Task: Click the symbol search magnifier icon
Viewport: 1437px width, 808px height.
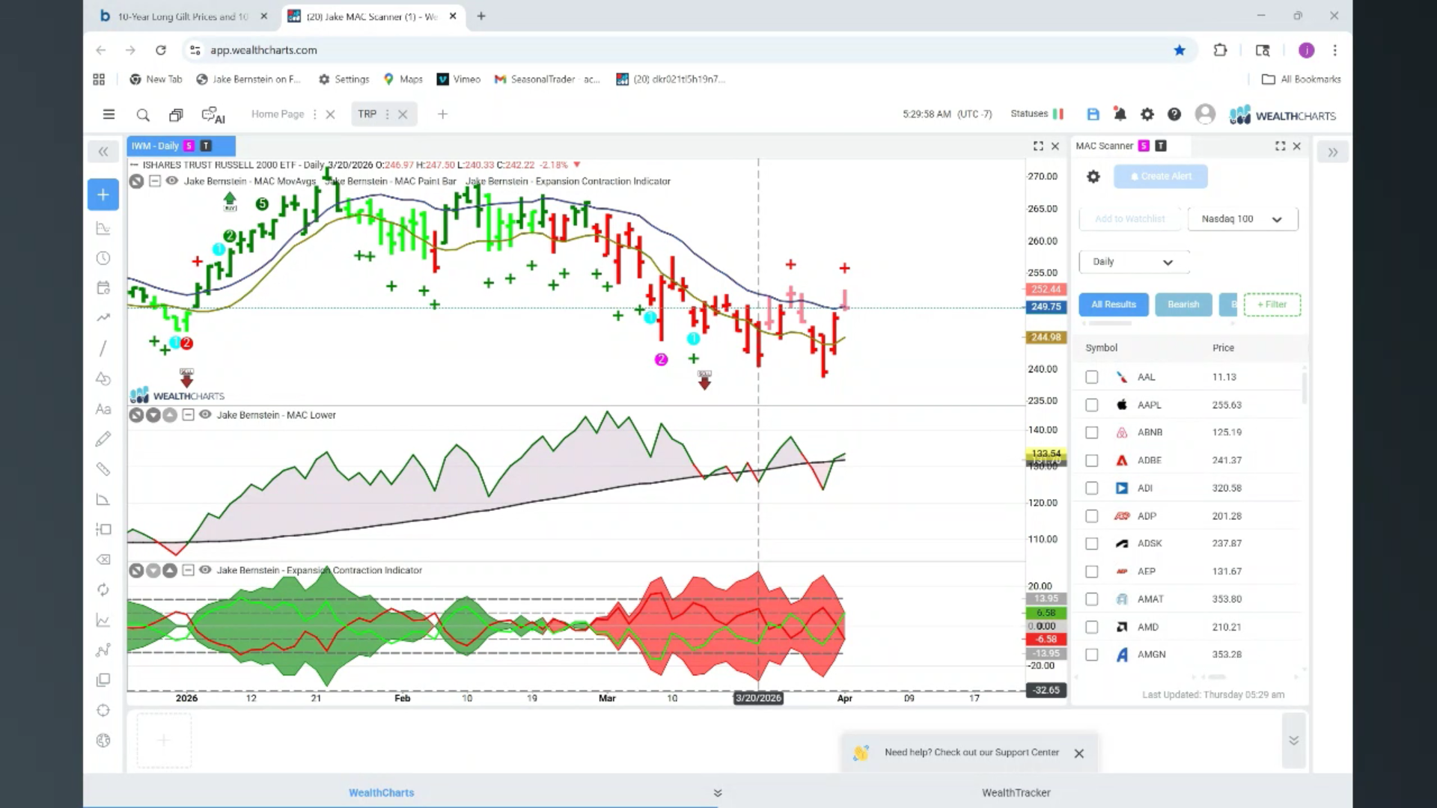Action: (x=142, y=114)
